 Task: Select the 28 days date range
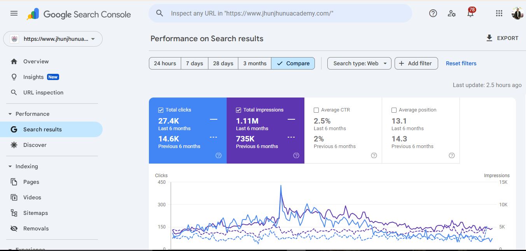tap(223, 63)
